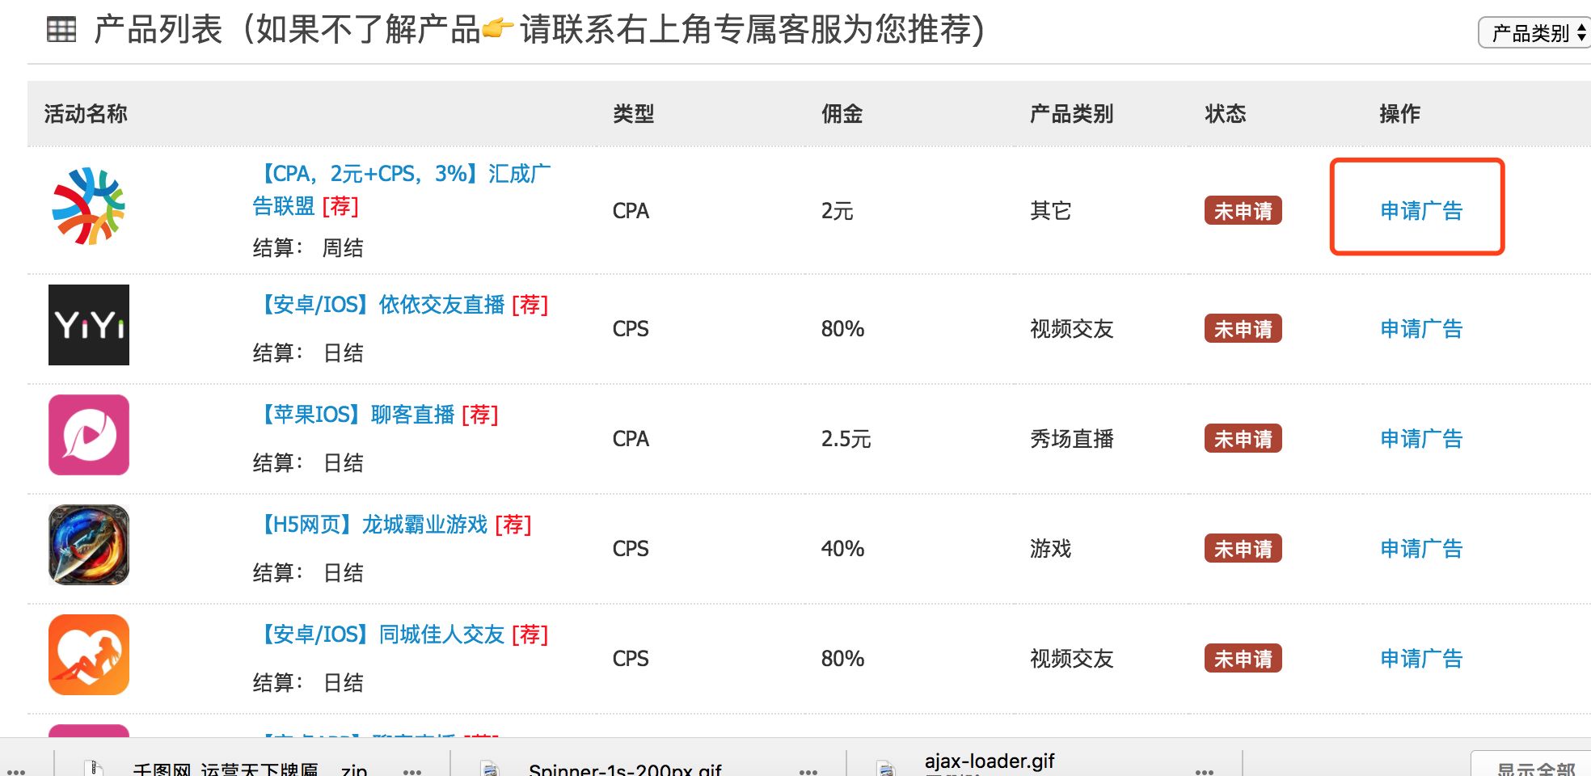Select the 周结 settlement text

point(343,248)
